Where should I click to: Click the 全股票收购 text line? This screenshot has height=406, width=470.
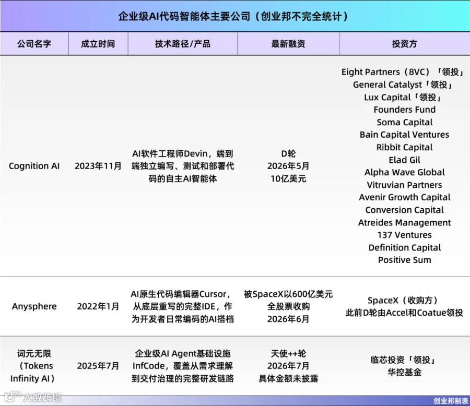click(x=288, y=306)
